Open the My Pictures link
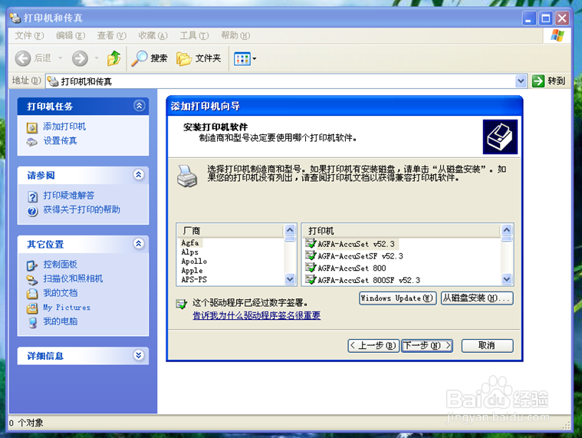Screen dimensions: 582x438 (x=67, y=308)
